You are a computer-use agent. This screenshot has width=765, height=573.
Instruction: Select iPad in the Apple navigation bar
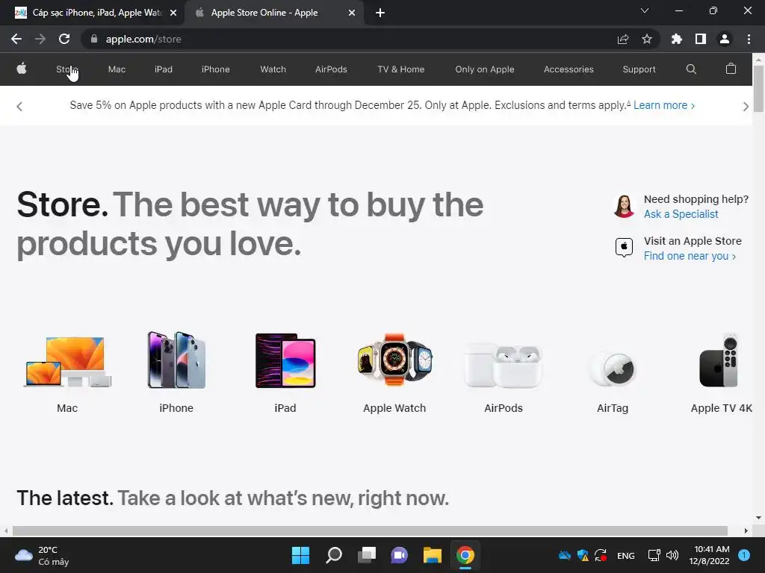164,69
